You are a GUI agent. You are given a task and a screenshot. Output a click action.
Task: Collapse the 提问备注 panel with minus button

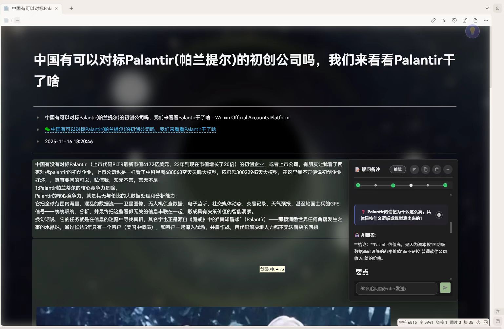click(448, 169)
